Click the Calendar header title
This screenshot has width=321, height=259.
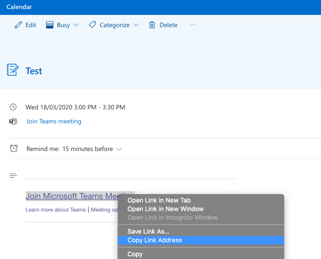(x=19, y=7)
